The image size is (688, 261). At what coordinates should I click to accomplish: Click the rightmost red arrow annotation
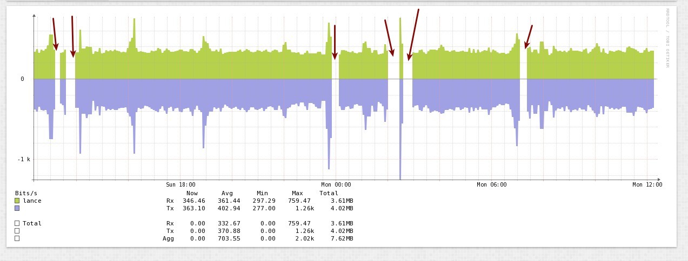tap(529, 37)
